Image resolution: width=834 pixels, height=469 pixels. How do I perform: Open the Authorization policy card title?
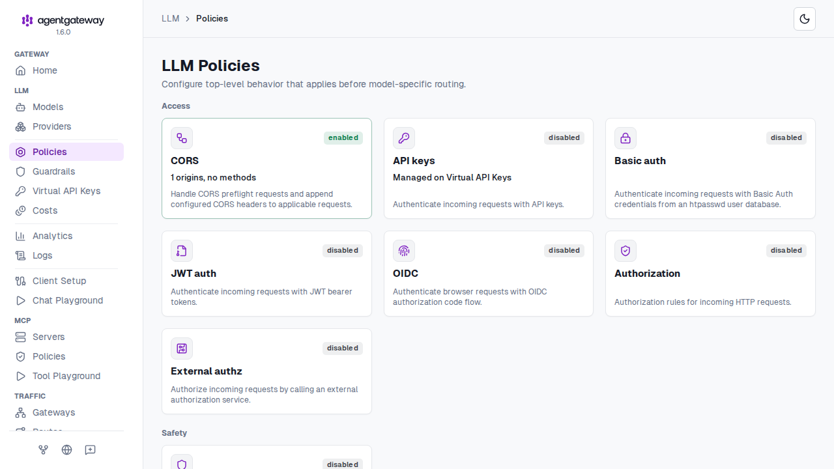[x=648, y=274]
